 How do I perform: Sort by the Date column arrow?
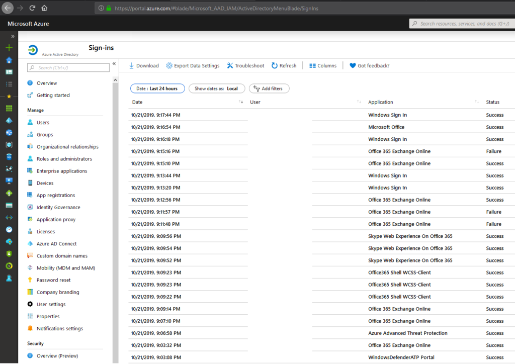click(x=241, y=102)
